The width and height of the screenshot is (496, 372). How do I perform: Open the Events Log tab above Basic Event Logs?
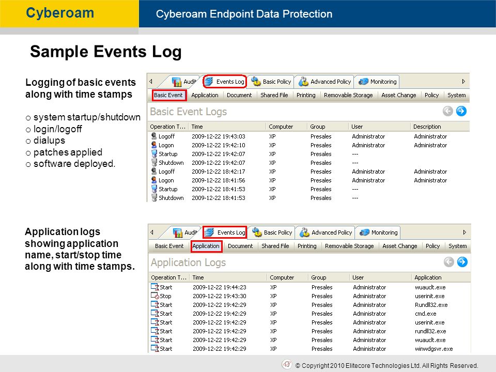pos(225,82)
